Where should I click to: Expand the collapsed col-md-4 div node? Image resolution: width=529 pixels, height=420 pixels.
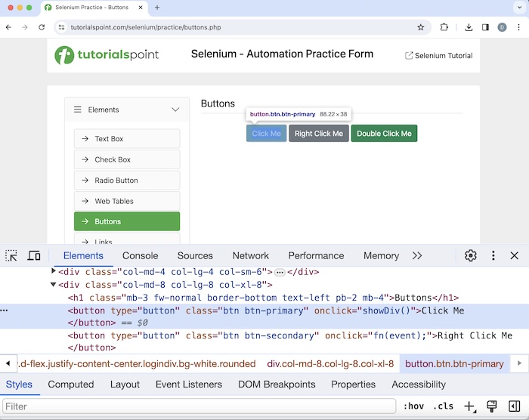[54, 271]
